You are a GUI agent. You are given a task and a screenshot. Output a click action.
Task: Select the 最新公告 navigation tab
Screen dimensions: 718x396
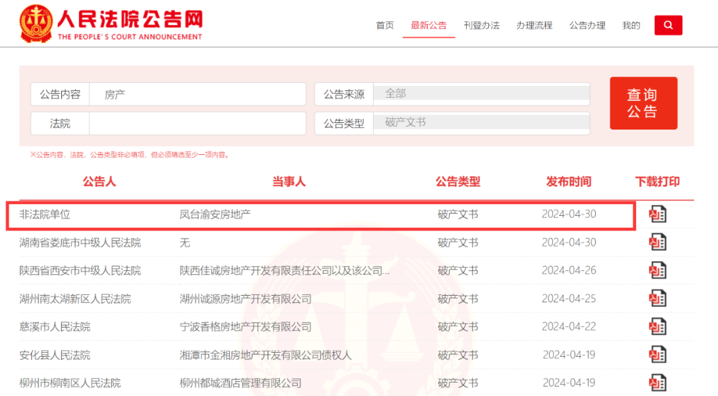point(429,25)
